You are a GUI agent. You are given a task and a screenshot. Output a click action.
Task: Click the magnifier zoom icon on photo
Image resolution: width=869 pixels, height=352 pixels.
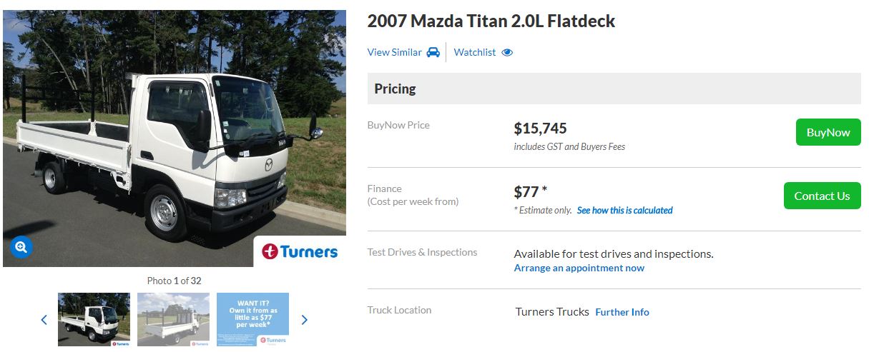pyautogui.click(x=21, y=247)
